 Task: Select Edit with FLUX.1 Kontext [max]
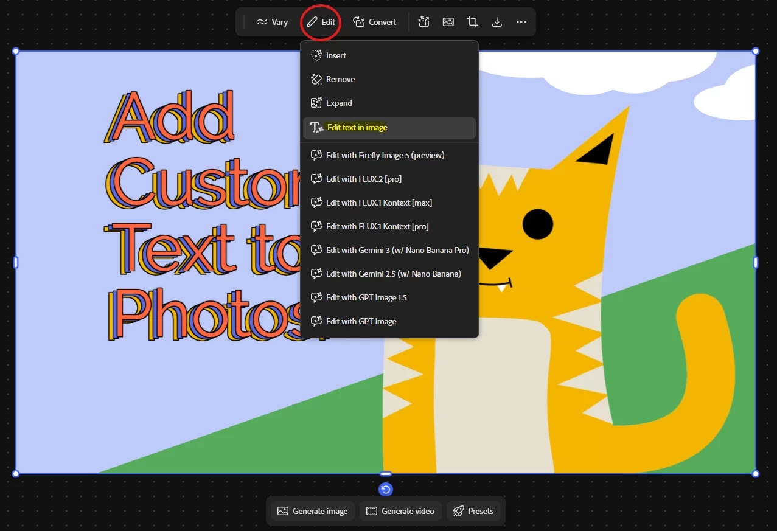[389, 203]
